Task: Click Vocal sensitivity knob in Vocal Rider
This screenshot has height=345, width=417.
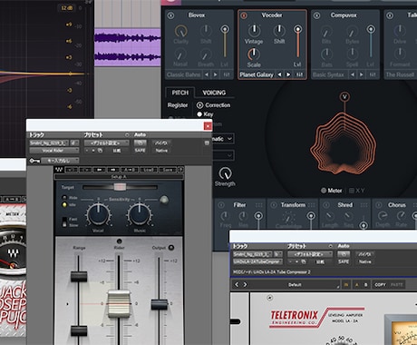Action: pos(98,214)
